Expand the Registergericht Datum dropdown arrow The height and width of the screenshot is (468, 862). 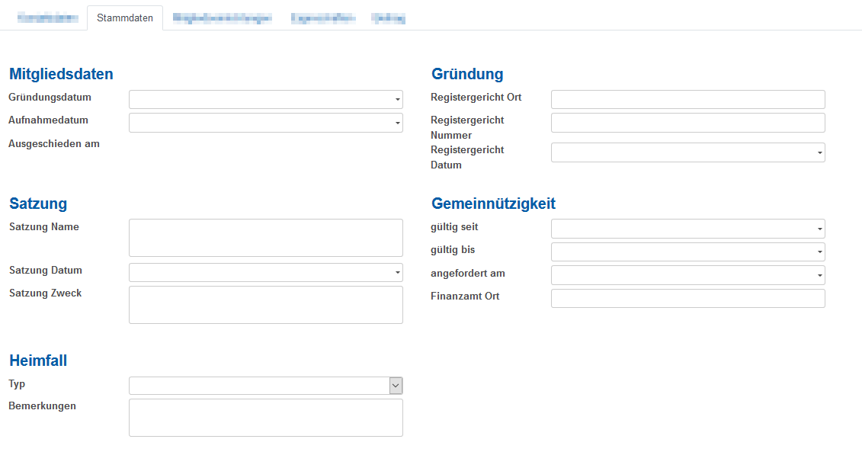[x=819, y=153]
